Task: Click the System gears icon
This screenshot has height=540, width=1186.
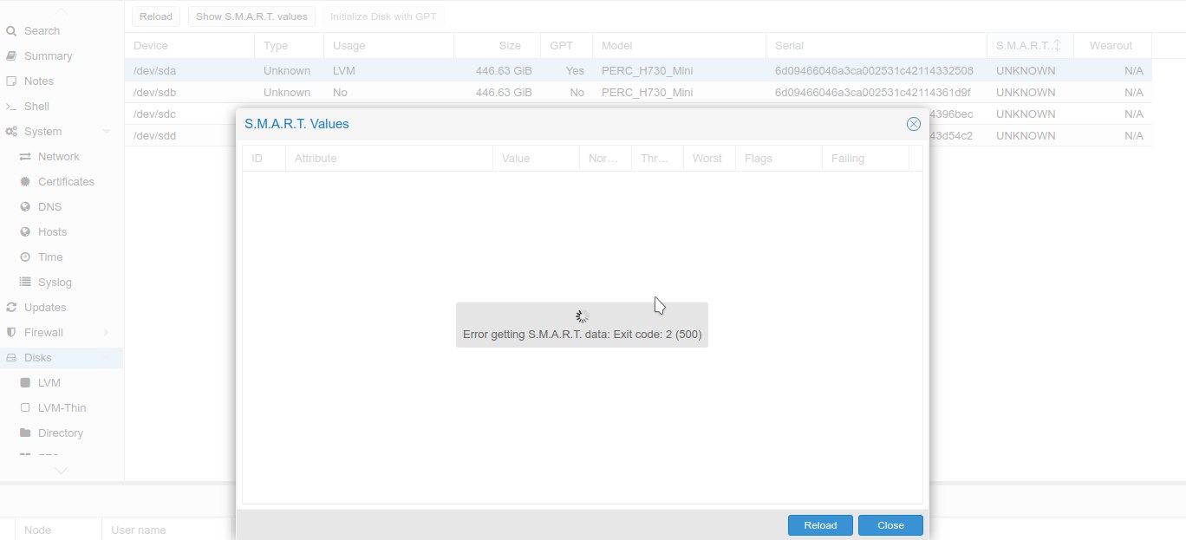Action: 11,132
